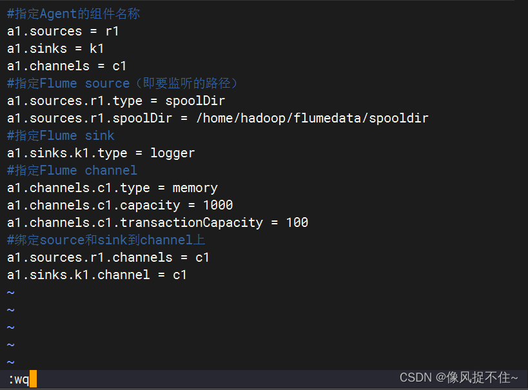The width and height of the screenshot is (528, 390).
Task: Click the '#指定Agent的组件名称' comment line
Action: pos(73,14)
